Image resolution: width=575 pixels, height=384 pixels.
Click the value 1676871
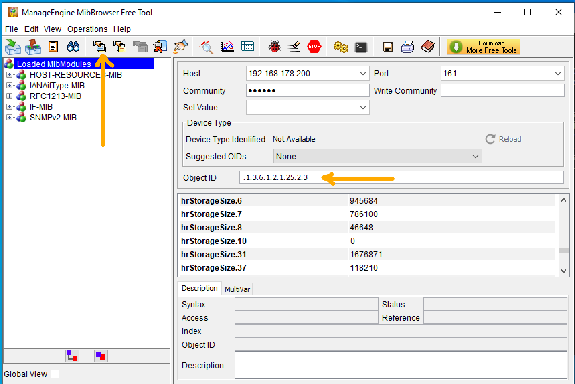(x=366, y=254)
